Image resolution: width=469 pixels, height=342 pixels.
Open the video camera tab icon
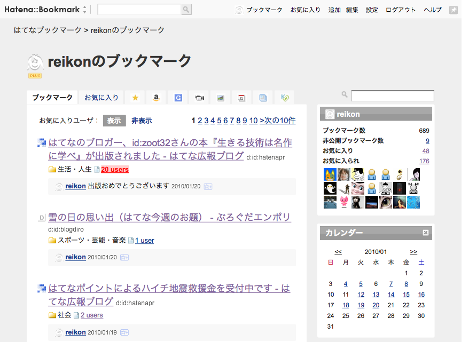199,98
